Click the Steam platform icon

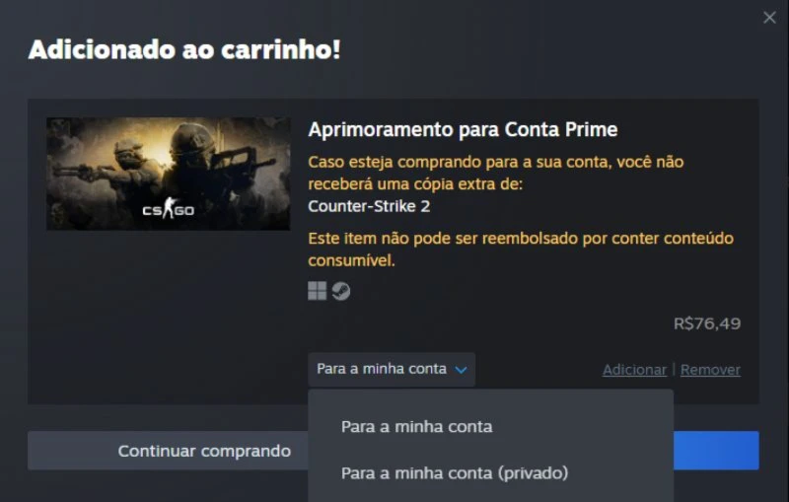pyautogui.click(x=341, y=291)
